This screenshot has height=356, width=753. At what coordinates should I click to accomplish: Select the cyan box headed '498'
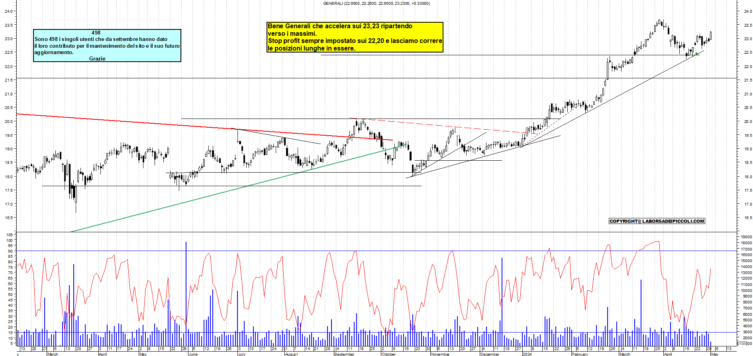tap(107, 45)
